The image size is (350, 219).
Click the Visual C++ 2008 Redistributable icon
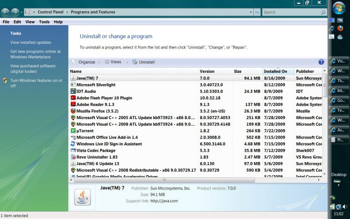tap(73, 170)
